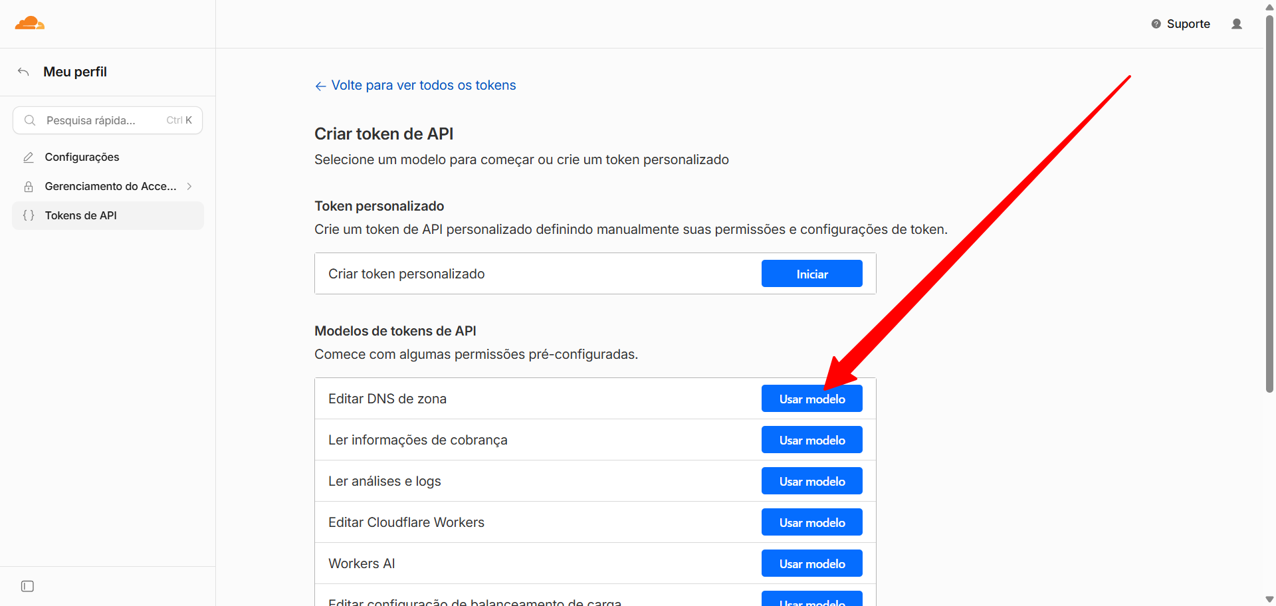Click the left arrow before Volte para ver todos
1276x606 pixels.
click(320, 86)
